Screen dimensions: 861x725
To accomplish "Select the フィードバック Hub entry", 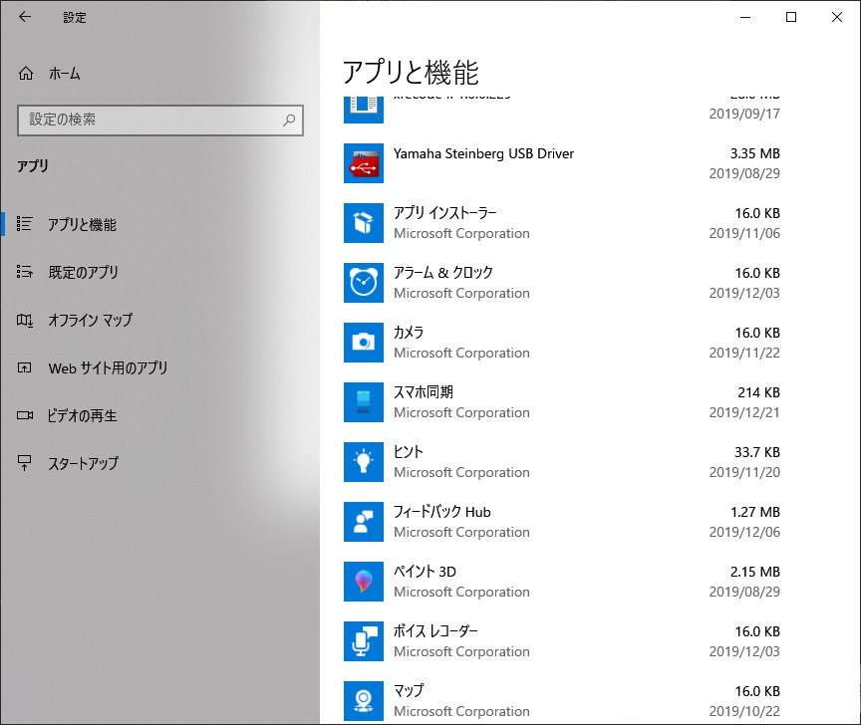I will tap(562, 522).
